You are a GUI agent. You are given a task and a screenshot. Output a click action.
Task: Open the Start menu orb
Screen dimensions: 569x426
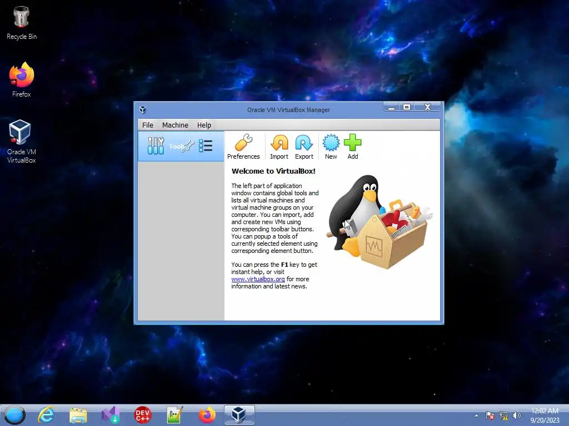point(15,415)
